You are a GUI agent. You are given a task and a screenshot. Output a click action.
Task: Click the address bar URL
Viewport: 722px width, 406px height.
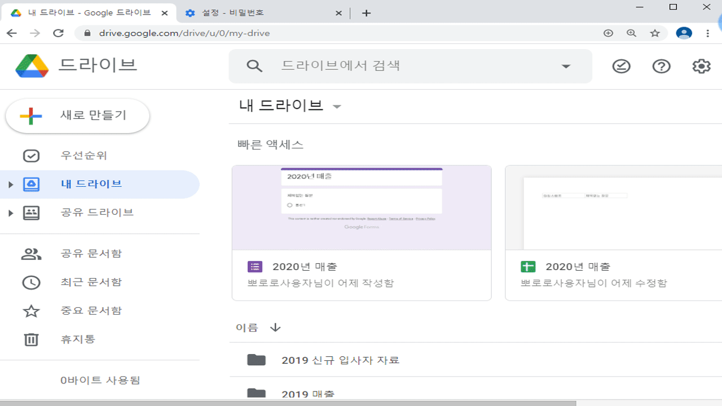[184, 33]
